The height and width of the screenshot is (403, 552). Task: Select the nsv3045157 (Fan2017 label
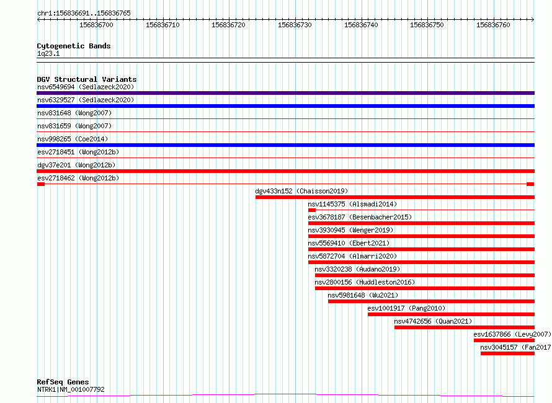[515, 347]
